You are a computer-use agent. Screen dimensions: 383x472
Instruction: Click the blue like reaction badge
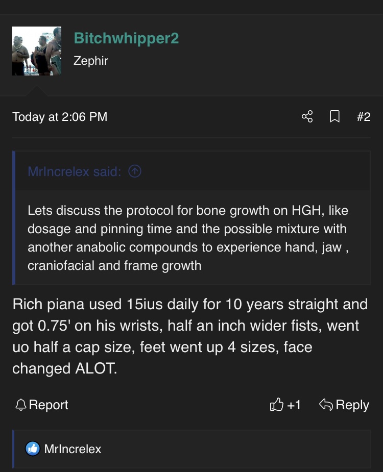(x=32, y=449)
